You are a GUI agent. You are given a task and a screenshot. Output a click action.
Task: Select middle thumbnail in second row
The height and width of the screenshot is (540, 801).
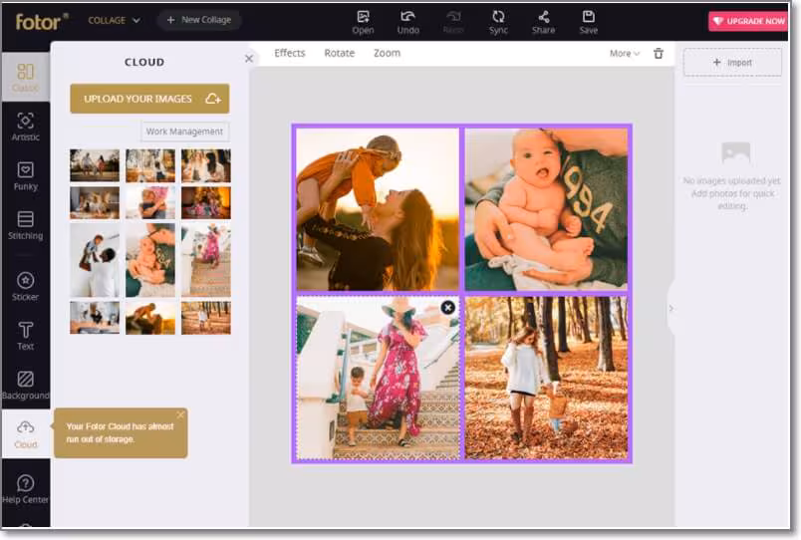click(x=150, y=203)
